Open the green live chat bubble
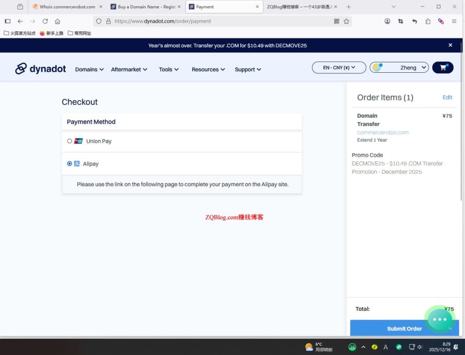The height and width of the screenshot is (355, 465). pyautogui.click(x=440, y=319)
